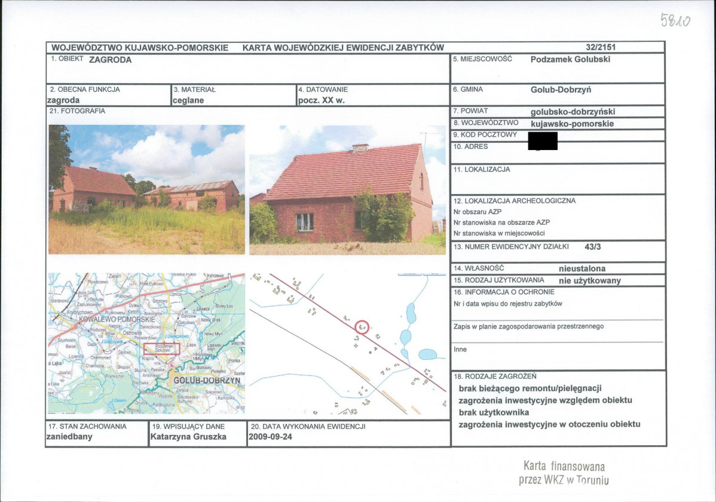Image resolution: width=716 pixels, height=502 pixels.
Task: Click stamp 'Karta finansowana przez WKZ w Toruniu'
Action: tap(564, 473)
